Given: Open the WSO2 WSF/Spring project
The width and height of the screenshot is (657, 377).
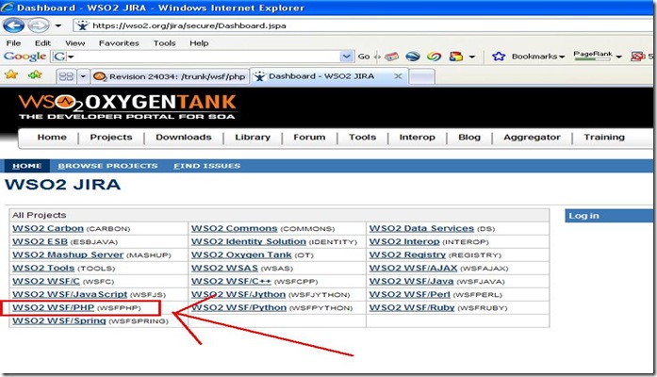Looking at the screenshot, I should (59, 320).
